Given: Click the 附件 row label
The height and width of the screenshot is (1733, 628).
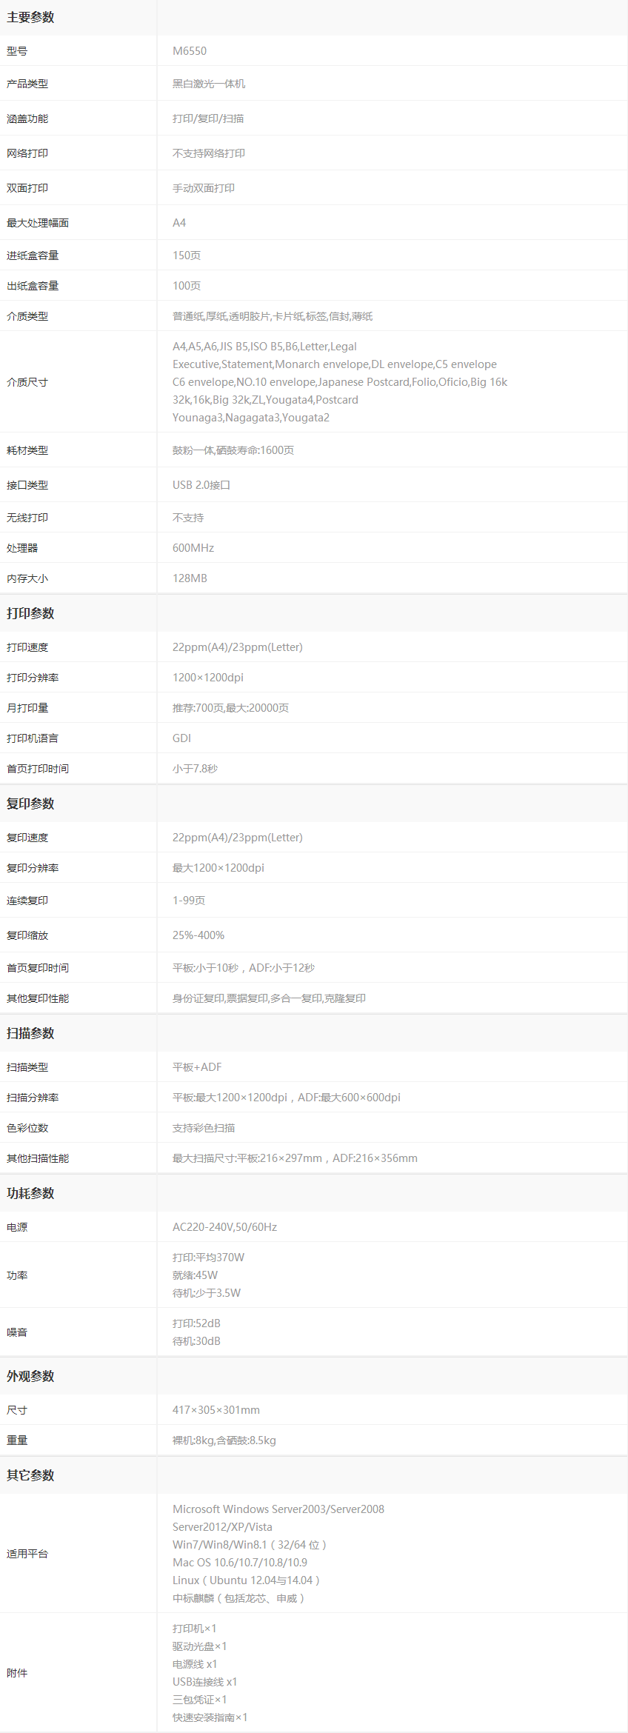Looking at the screenshot, I should click(17, 1673).
